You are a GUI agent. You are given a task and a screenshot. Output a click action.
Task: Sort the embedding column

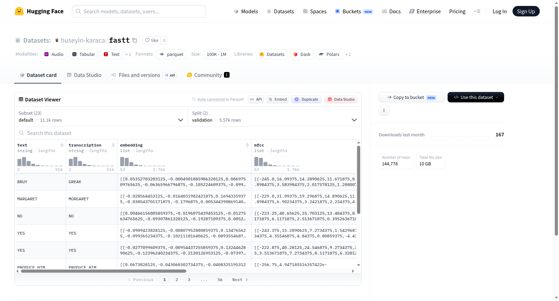(x=247, y=145)
